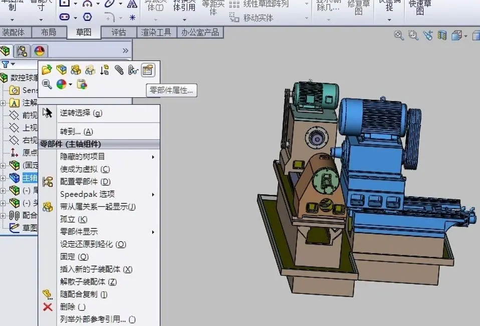Open the appearance color wheel dropdown
This screenshot has width=480, height=326.
click(71, 84)
